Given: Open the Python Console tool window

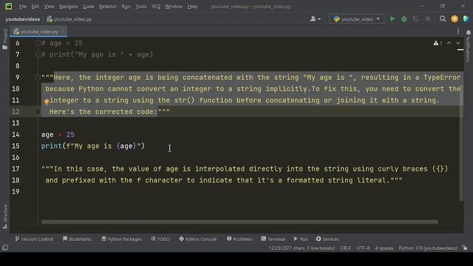Looking at the screenshot, I should 197,239.
